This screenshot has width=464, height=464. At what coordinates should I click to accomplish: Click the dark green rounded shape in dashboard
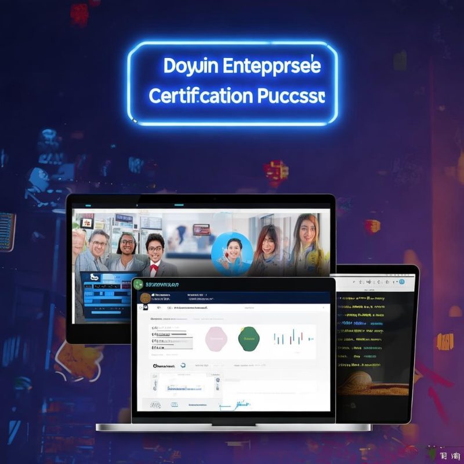(x=249, y=338)
